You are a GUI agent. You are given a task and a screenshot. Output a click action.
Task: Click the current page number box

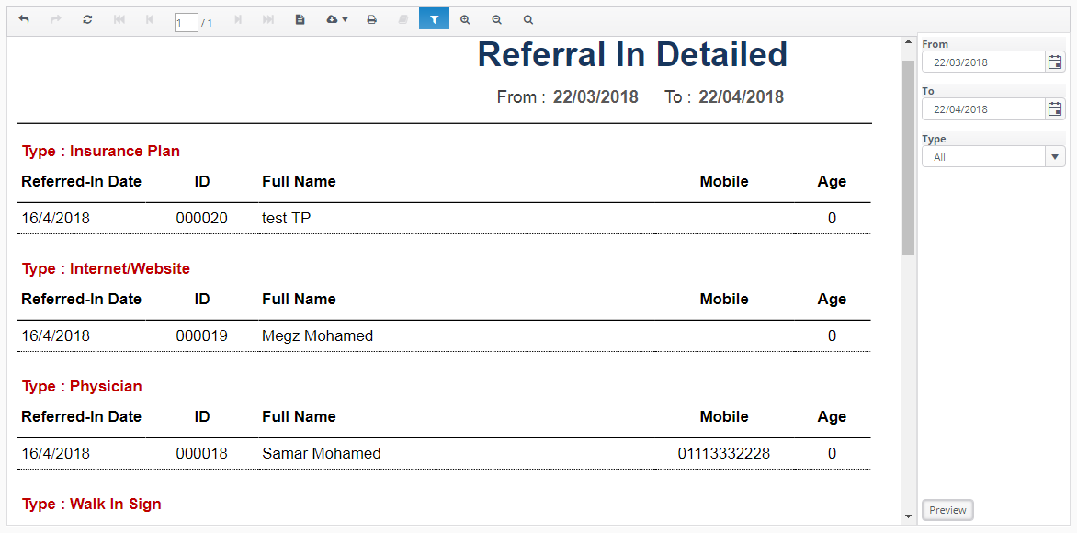(186, 23)
